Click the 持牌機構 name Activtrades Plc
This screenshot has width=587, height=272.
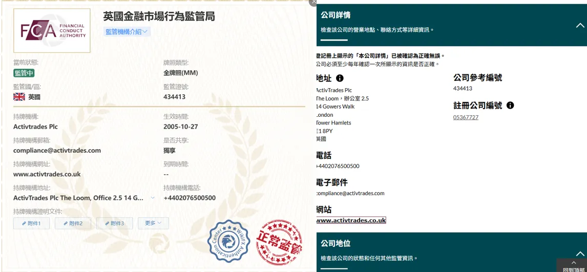(x=35, y=127)
